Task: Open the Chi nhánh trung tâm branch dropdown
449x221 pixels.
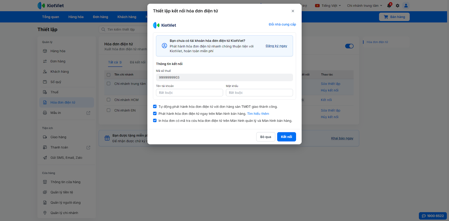Action: point(365,6)
